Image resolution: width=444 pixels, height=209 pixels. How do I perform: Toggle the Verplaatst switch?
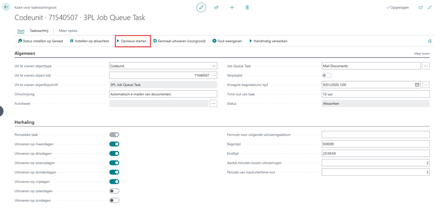[327, 76]
